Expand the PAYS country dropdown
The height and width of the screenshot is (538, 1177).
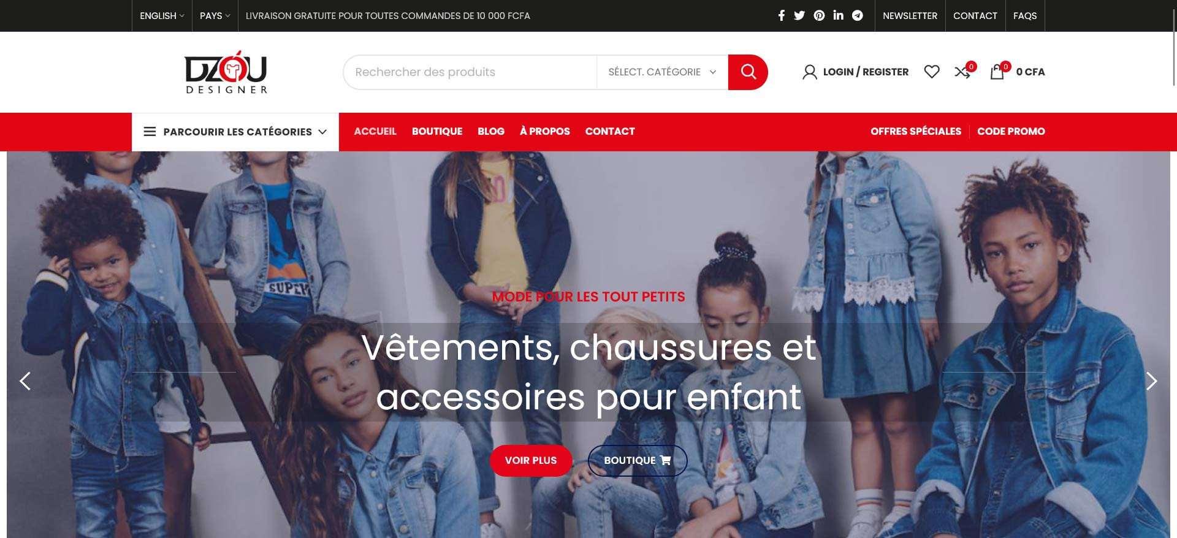pyautogui.click(x=215, y=15)
